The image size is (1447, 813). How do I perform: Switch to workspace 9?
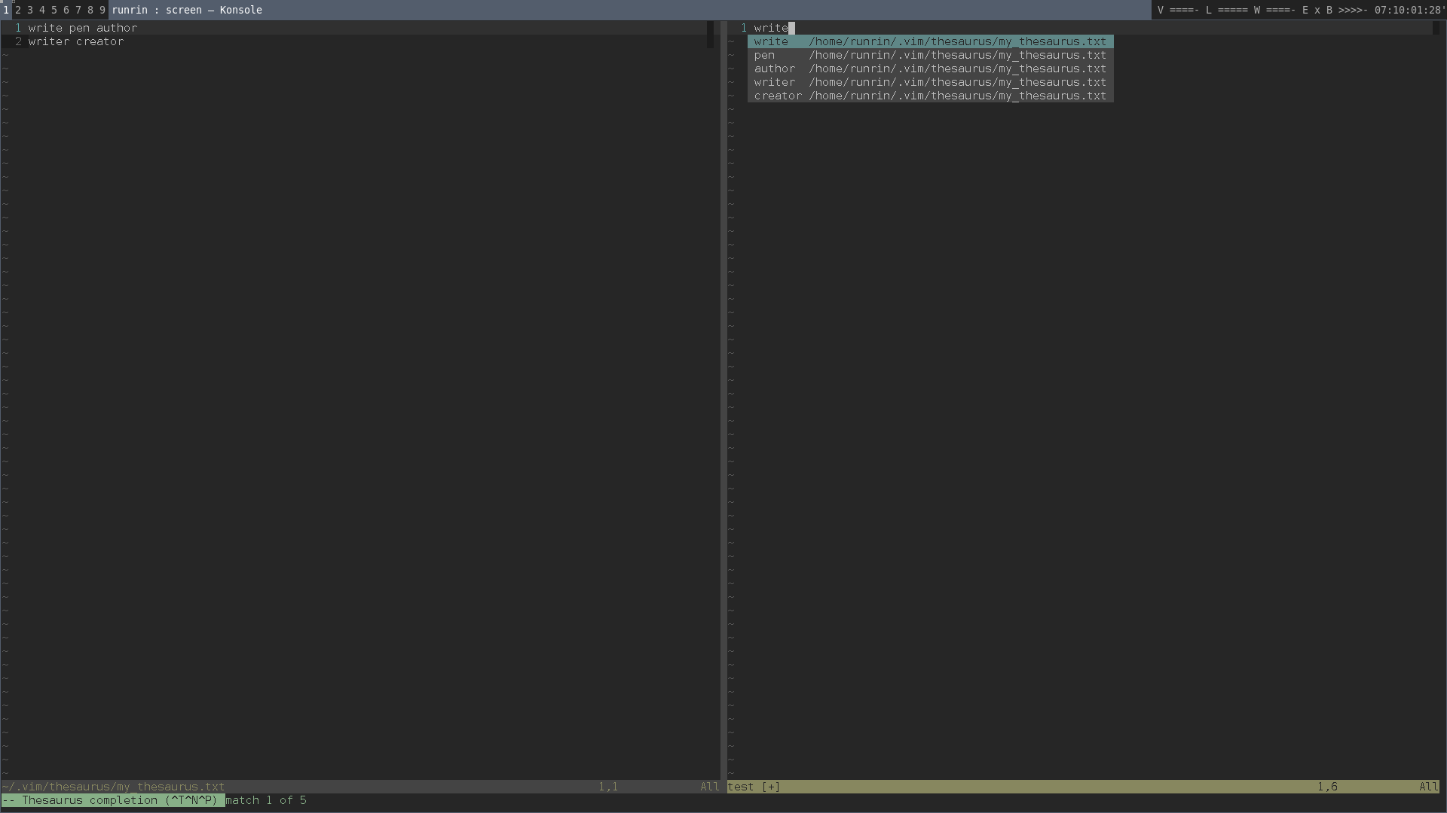tap(101, 10)
